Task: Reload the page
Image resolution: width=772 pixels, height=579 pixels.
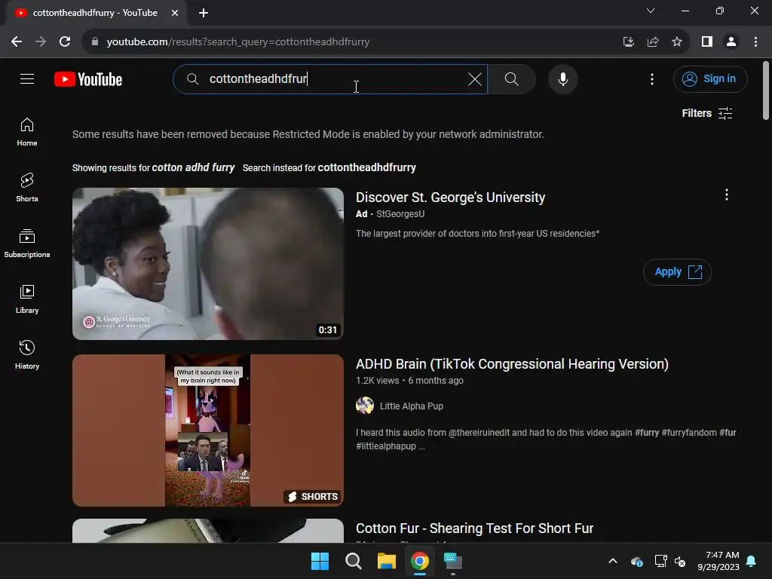Action: (65, 42)
